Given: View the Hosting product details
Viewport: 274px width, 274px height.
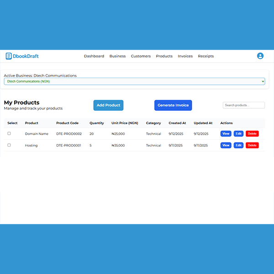Looking at the screenshot, I should tap(226, 145).
